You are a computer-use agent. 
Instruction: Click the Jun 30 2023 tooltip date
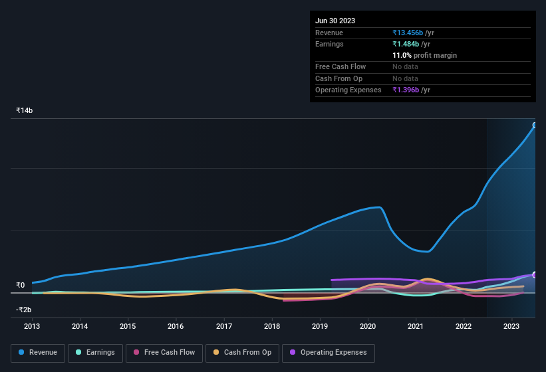[335, 21]
